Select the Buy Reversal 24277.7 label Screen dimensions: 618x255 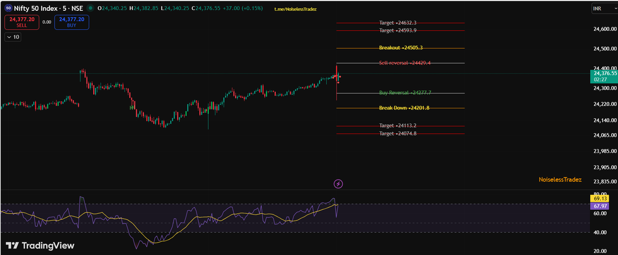(x=405, y=93)
